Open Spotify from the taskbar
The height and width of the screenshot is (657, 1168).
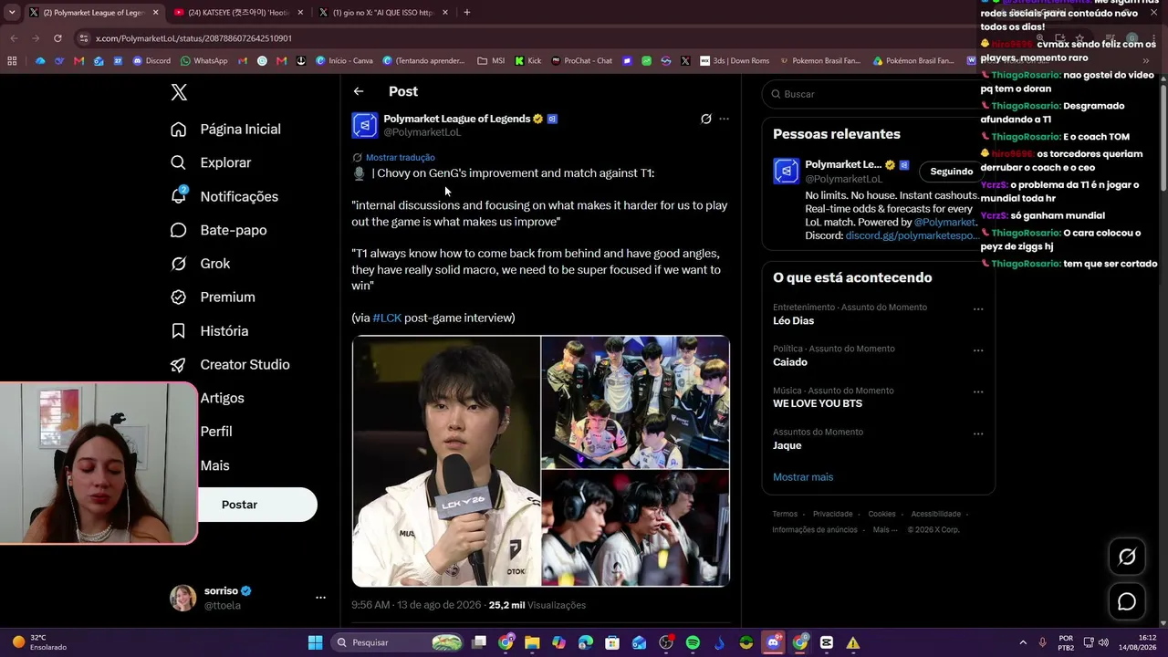pos(693,642)
